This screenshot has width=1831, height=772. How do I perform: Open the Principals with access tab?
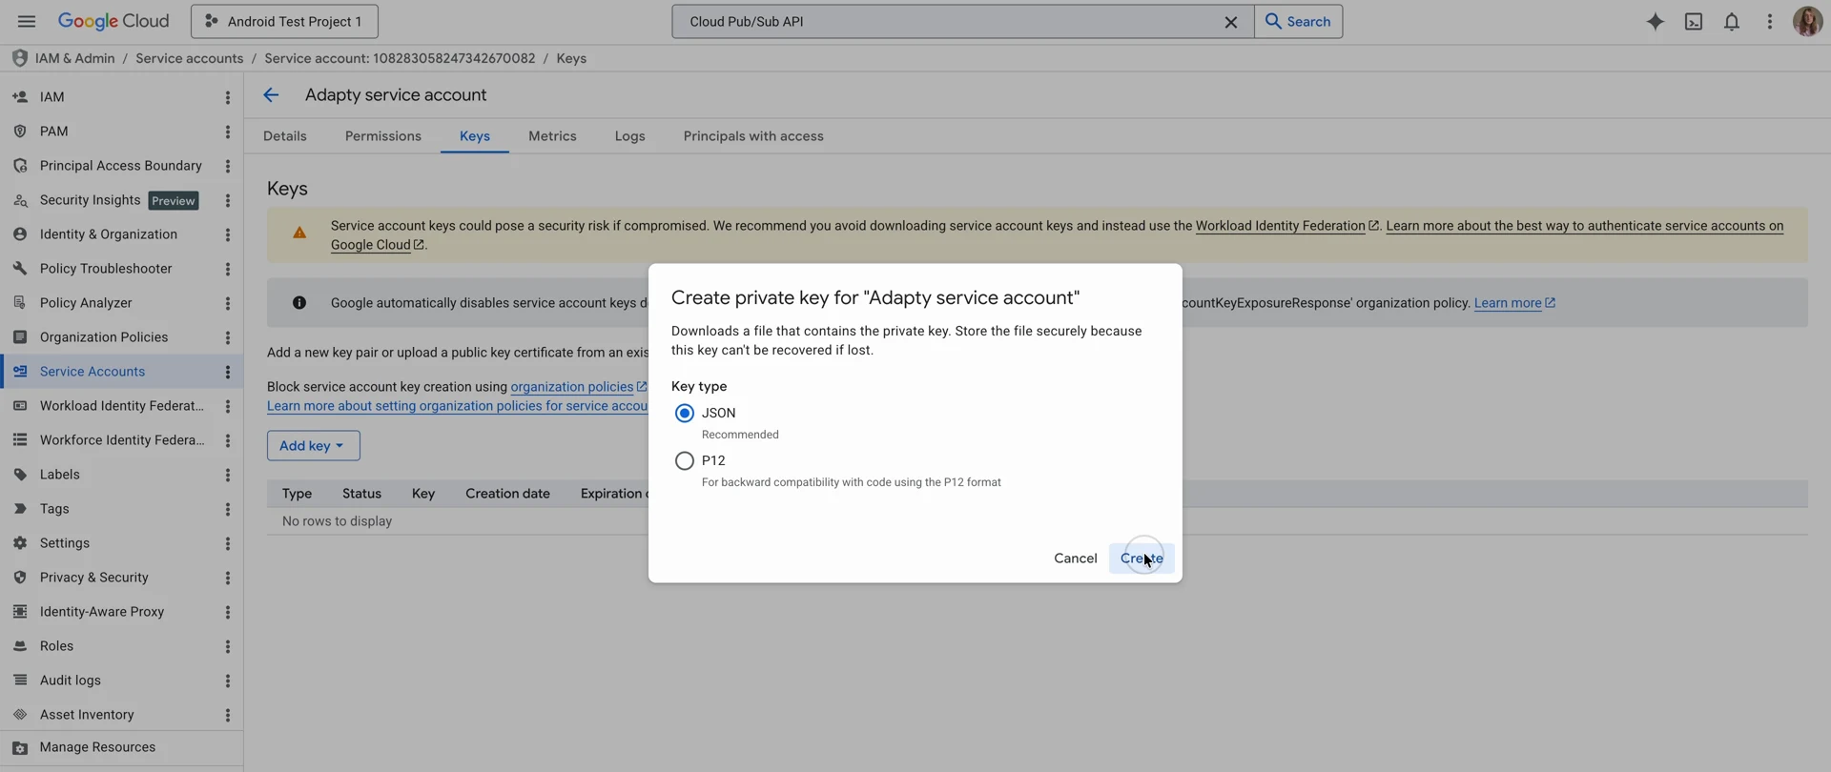click(x=753, y=136)
